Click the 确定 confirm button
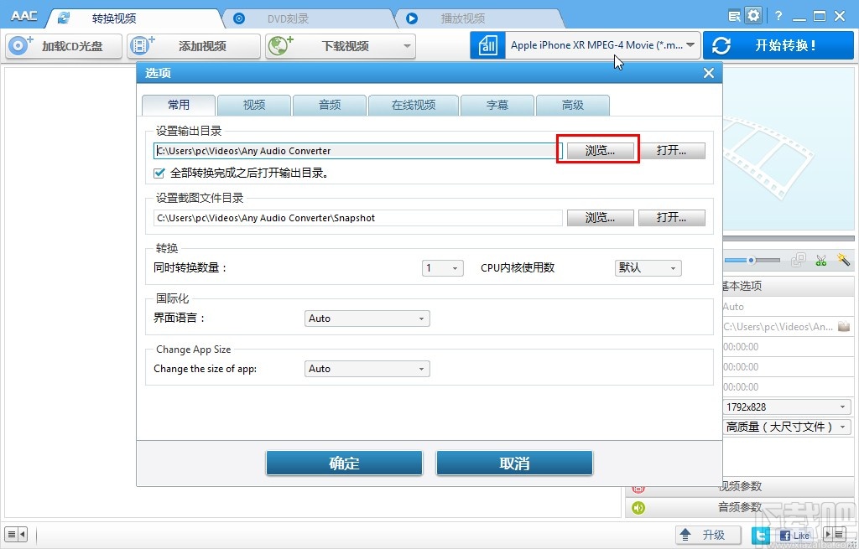859x549 pixels. pos(343,463)
